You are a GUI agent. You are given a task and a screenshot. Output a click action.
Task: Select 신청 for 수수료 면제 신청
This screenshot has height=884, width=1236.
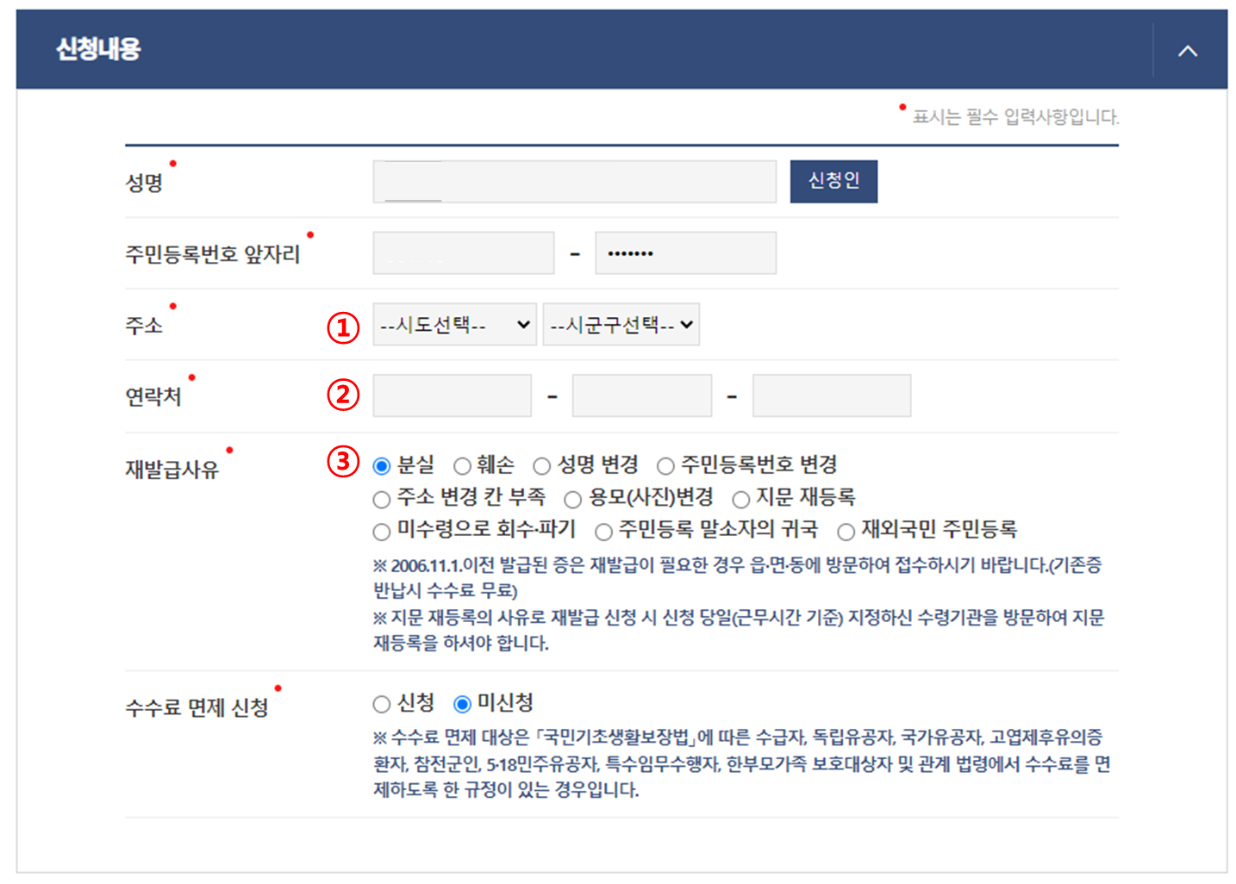[382, 705]
